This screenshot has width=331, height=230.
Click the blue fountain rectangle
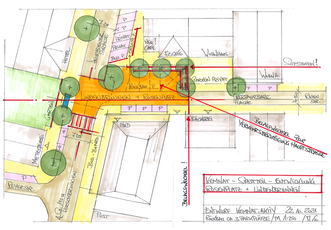[x=66, y=101]
